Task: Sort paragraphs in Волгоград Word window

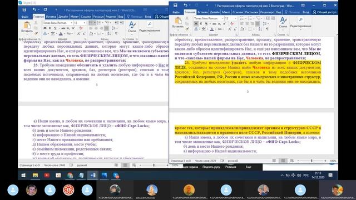Action: click(x=260, y=29)
